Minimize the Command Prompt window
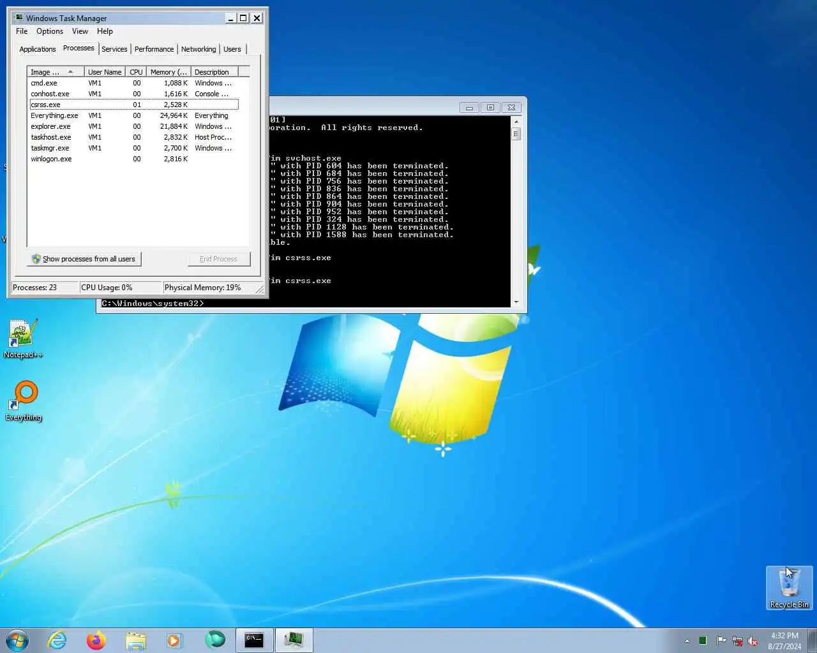This screenshot has height=653, width=817. tap(469, 108)
